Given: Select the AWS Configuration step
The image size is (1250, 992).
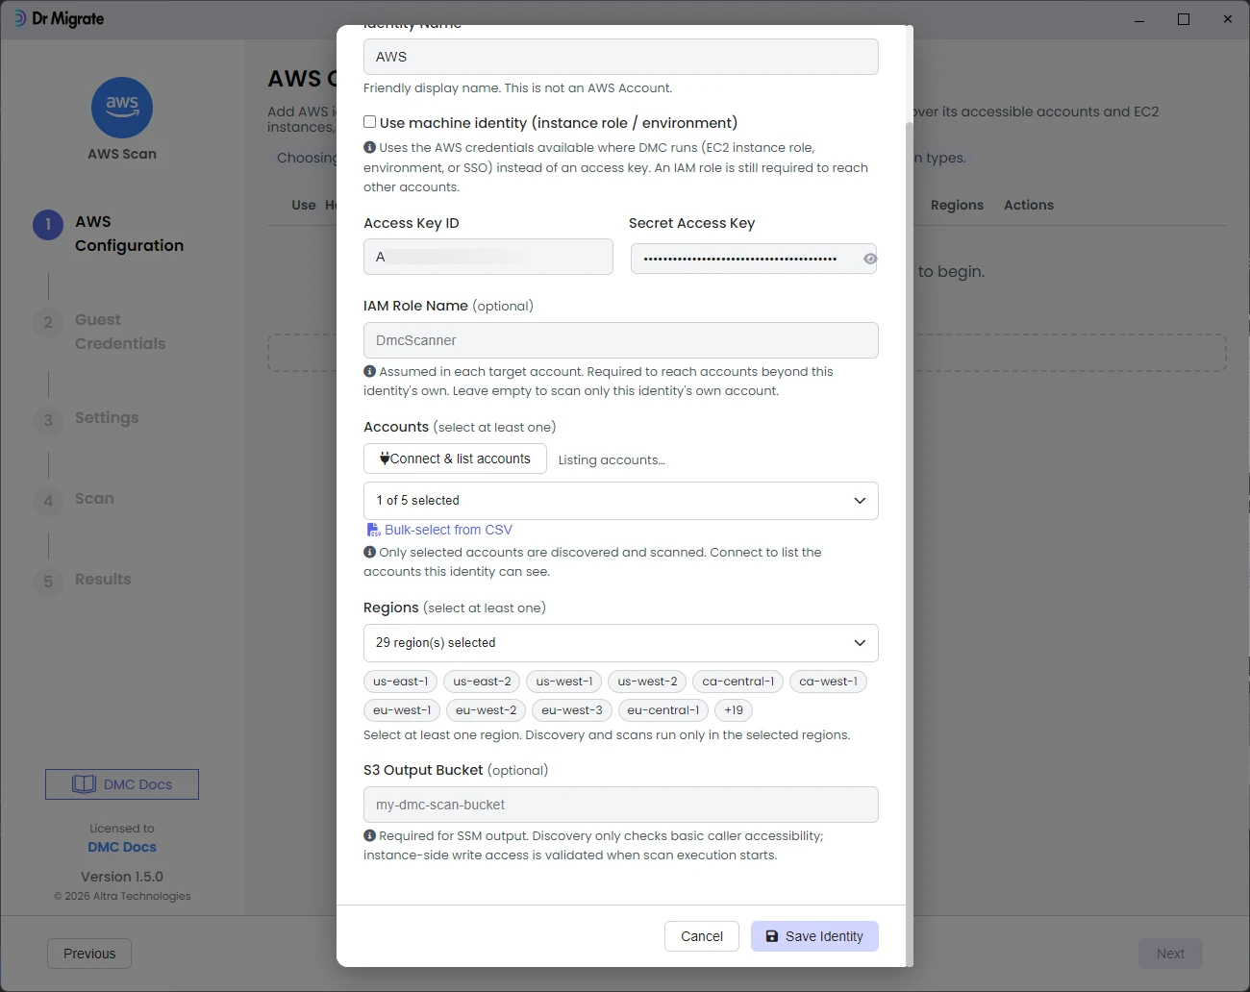Looking at the screenshot, I should pos(129,234).
